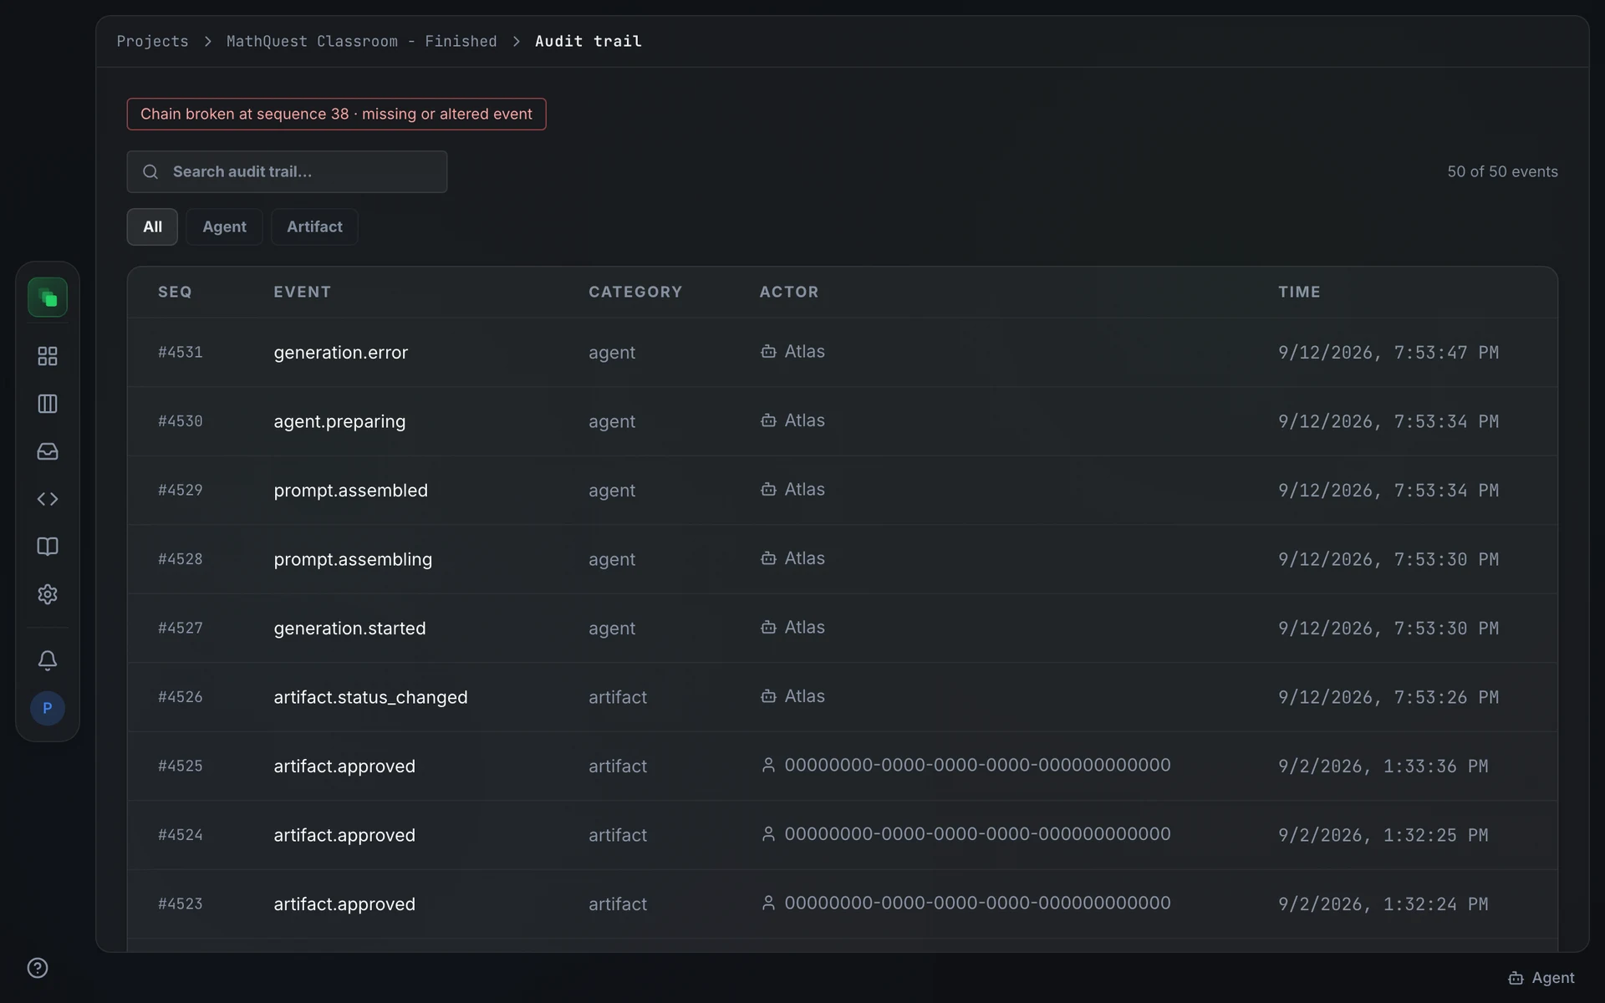
Task: Click robot icon in prompt.assembling row
Action: tap(768, 558)
